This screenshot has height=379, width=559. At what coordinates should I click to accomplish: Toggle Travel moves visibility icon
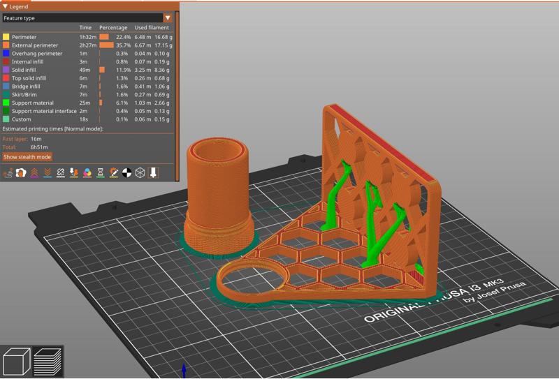pos(8,173)
